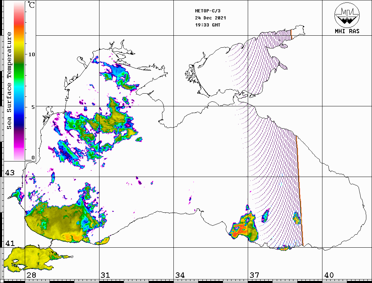372x283 pixels.
Task: Click the 0 tick label on the temperature scale
Action: pos(33,158)
